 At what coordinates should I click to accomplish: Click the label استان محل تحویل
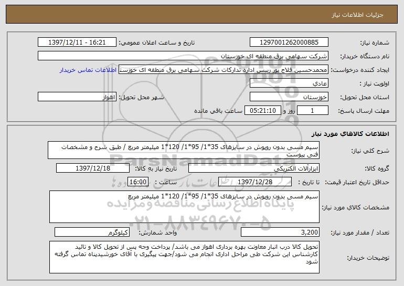(x=365, y=97)
